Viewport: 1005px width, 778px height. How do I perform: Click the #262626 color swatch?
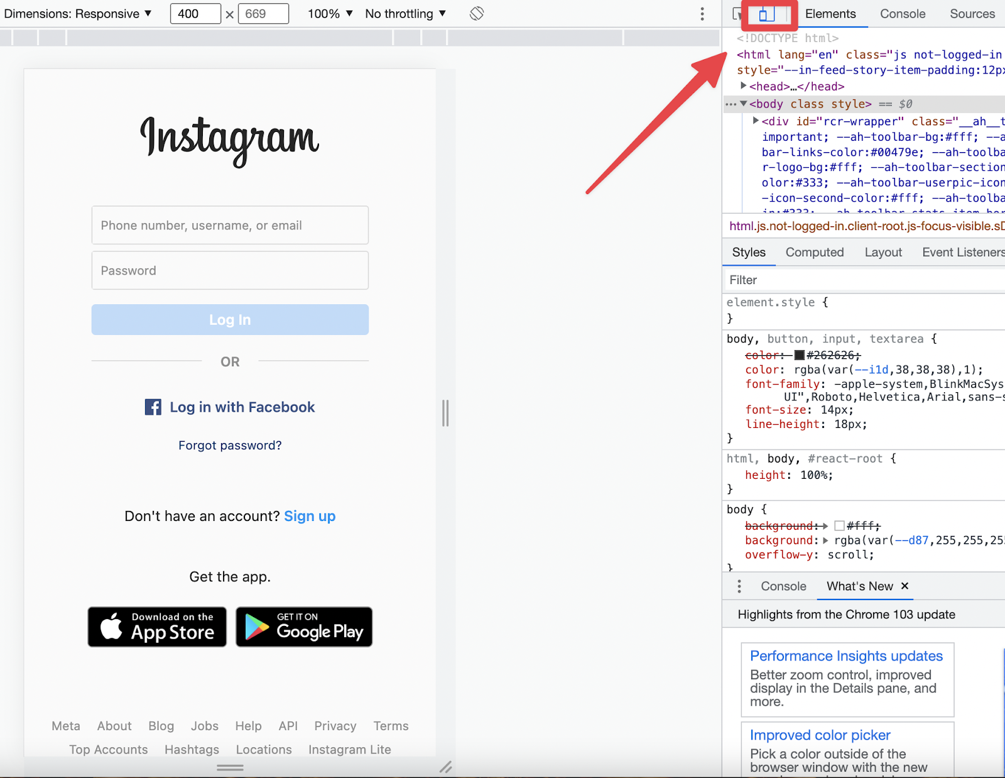click(800, 356)
